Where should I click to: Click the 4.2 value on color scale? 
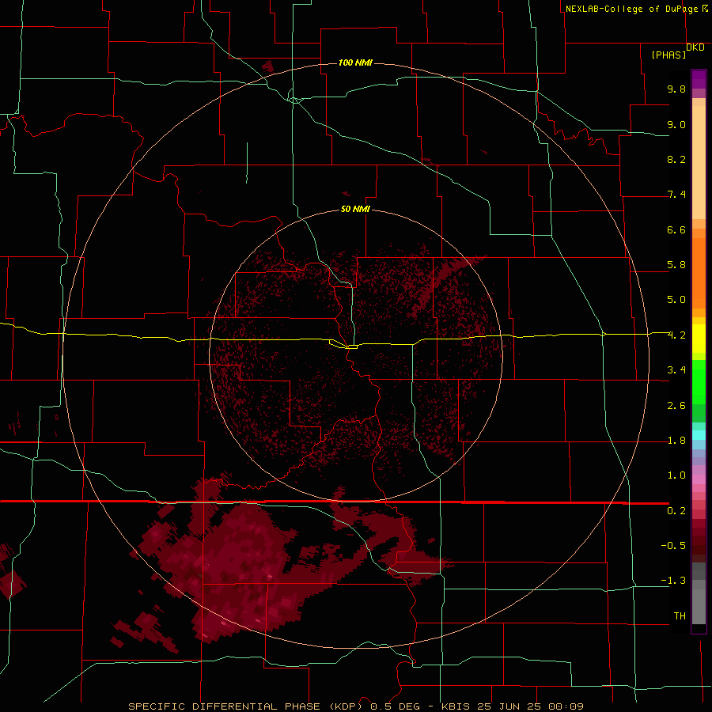[676, 335]
